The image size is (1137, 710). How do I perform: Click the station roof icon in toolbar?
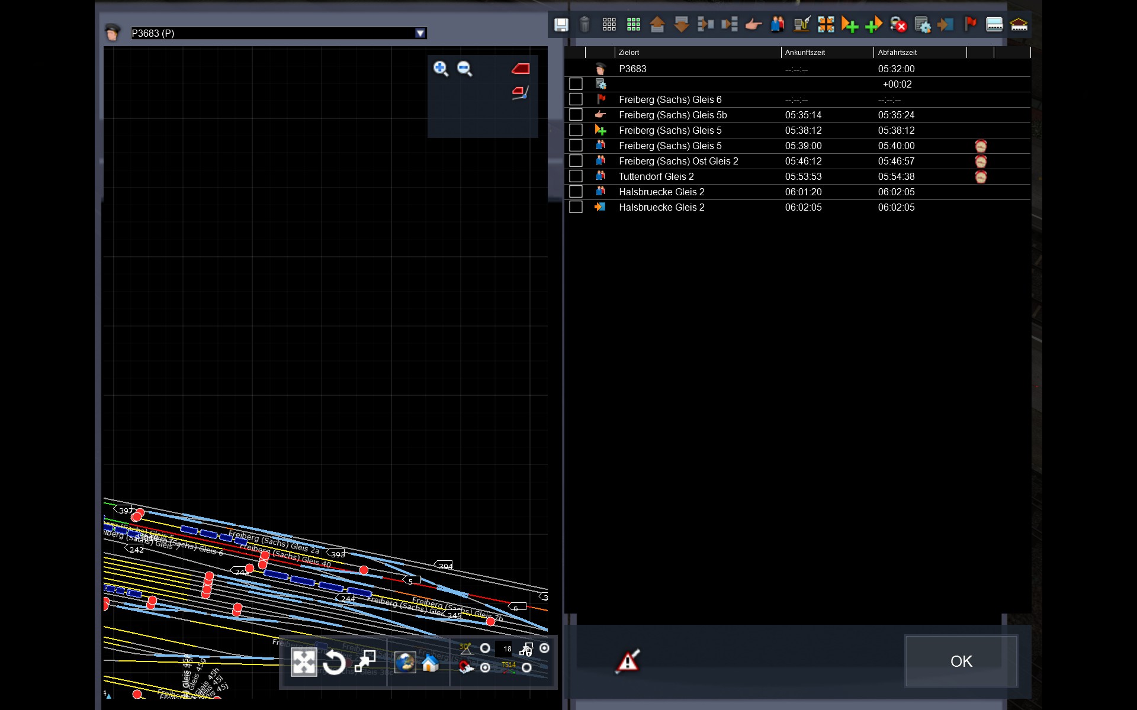coord(1019,24)
